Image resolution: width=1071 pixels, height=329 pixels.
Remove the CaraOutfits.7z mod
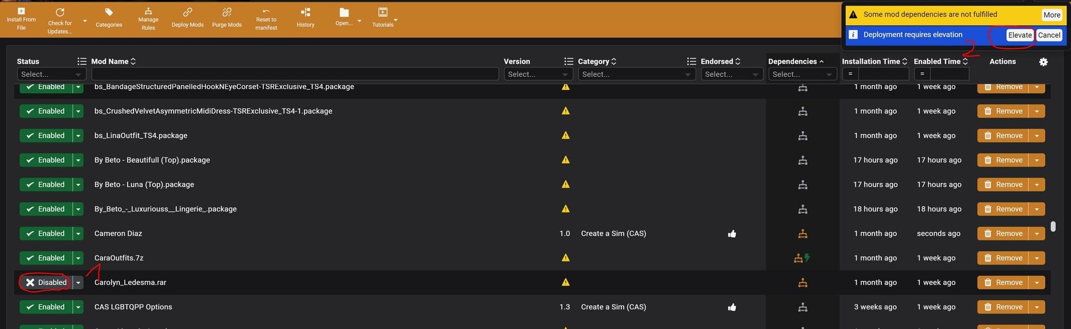(1003, 258)
